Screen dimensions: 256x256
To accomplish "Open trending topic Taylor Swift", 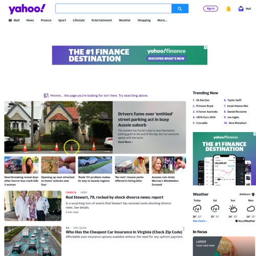I will pos(234,100).
